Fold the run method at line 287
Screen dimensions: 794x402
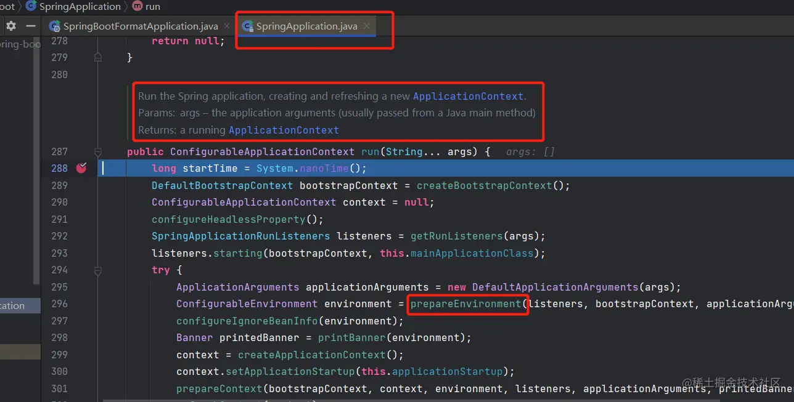[97, 151]
